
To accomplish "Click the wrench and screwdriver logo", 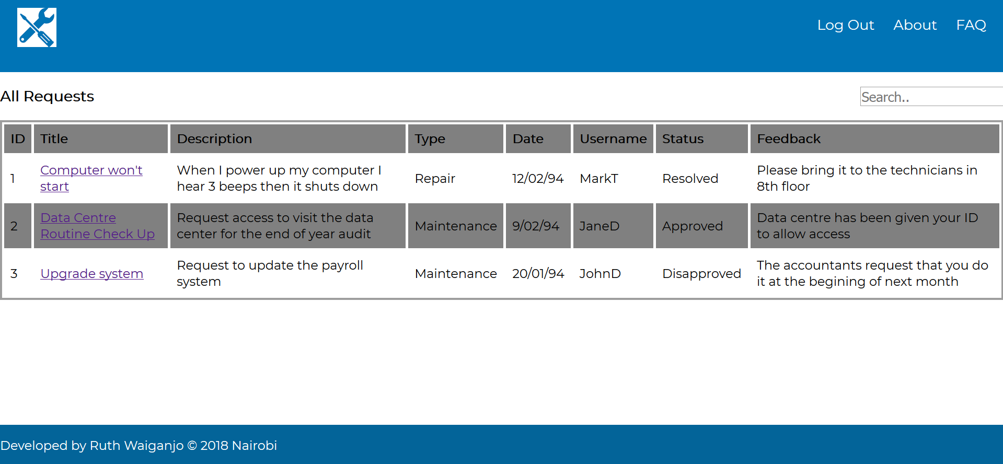I will tap(37, 27).
